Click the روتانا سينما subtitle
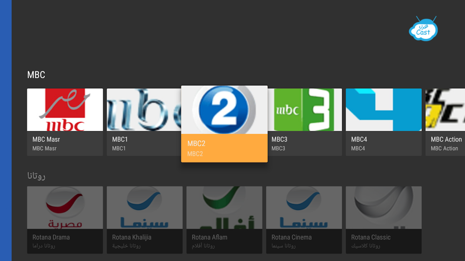 pyautogui.click(x=284, y=246)
